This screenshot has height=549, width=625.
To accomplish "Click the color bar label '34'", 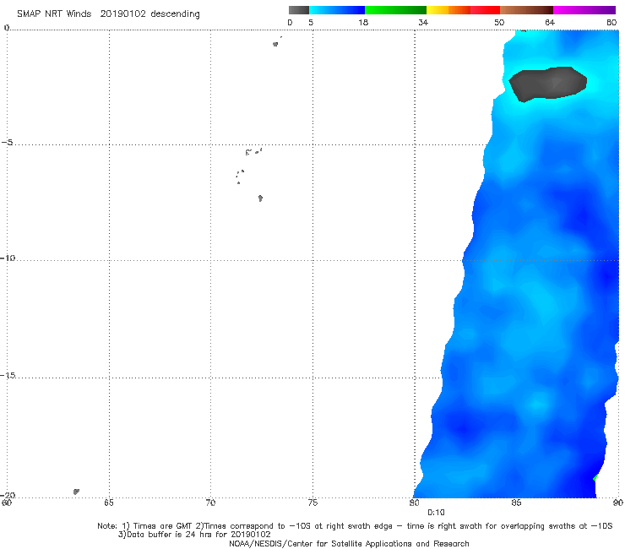I will 423,22.
